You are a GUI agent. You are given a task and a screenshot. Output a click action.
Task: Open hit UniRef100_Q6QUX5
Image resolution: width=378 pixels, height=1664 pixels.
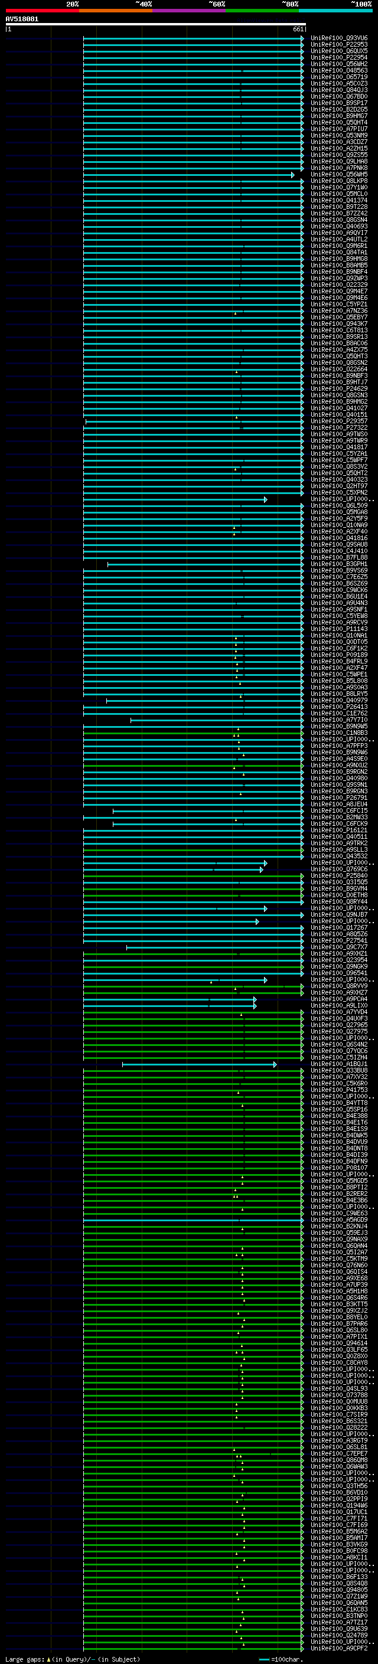339,51
